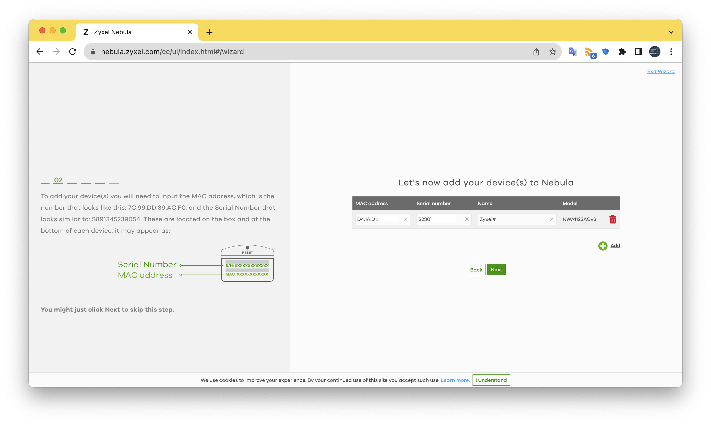Viewport: 711px width, 425px height.
Task: Bookmark this page with the star
Action: tap(553, 52)
